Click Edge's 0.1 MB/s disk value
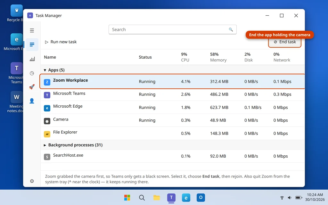The height and width of the screenshot is (205, 328). (x=253, y=108)
